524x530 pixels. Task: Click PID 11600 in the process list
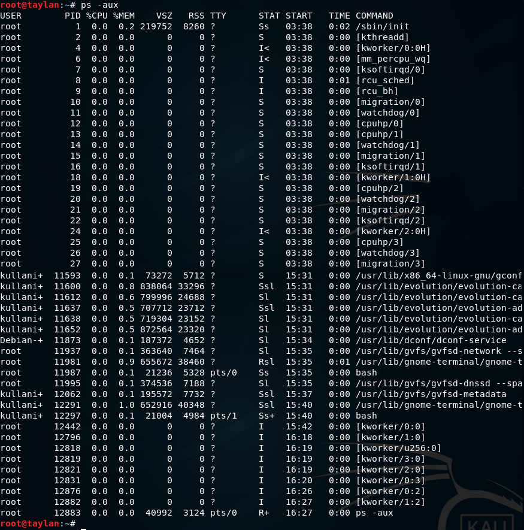67,287
